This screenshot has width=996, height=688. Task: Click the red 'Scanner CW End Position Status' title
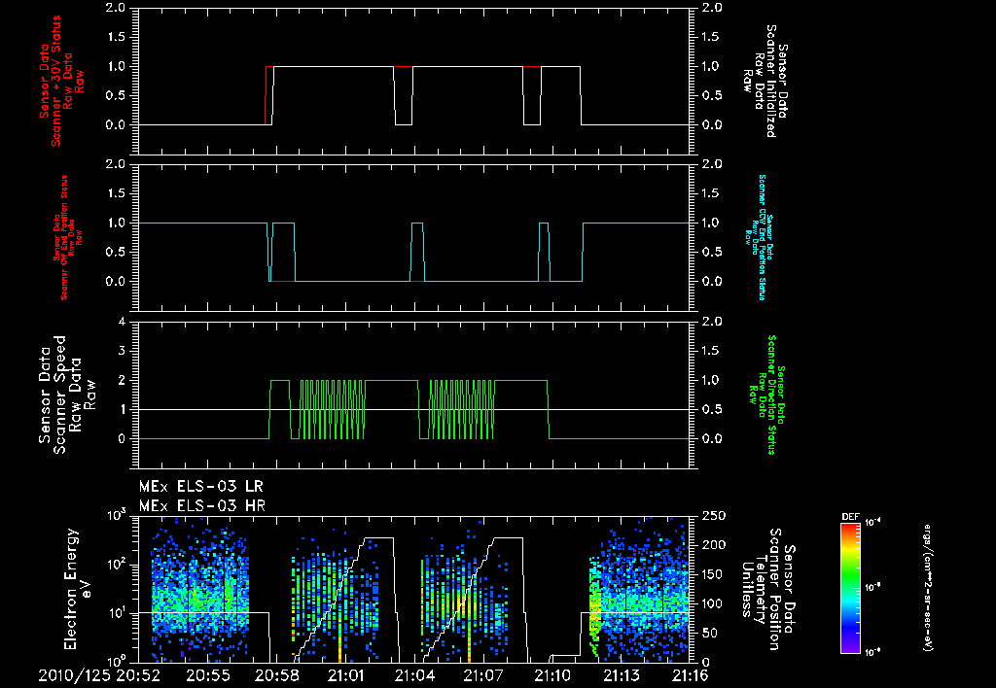point(64,238)
